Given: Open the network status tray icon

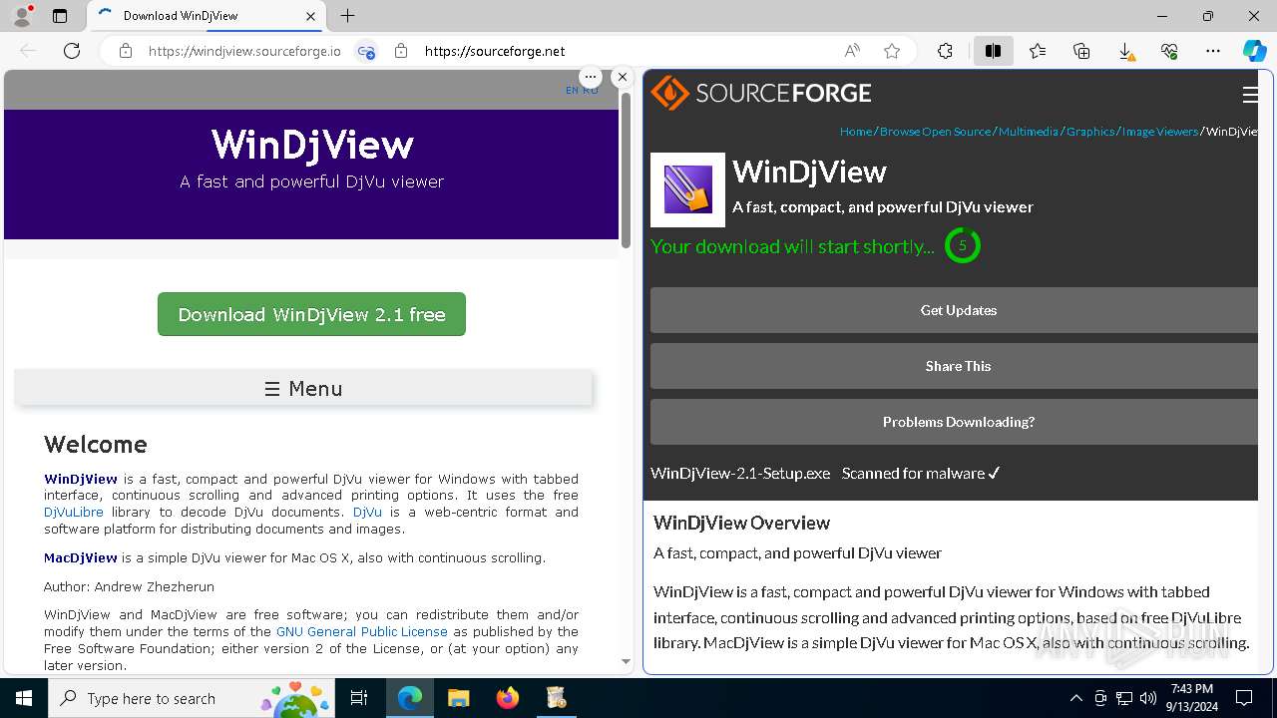Looking at the screenshot, I should [1124, 698].
